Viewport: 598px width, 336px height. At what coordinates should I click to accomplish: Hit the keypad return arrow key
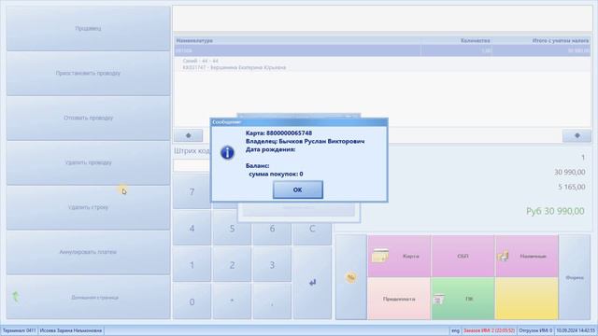[x=312, y=282]
